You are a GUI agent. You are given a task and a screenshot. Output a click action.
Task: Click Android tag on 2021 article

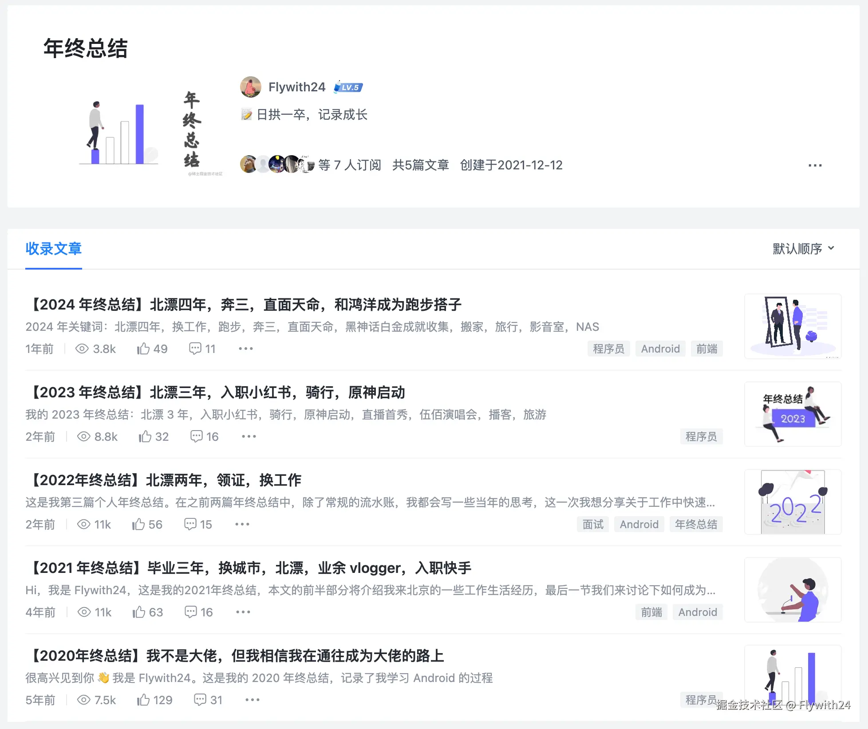pos(698,612)
